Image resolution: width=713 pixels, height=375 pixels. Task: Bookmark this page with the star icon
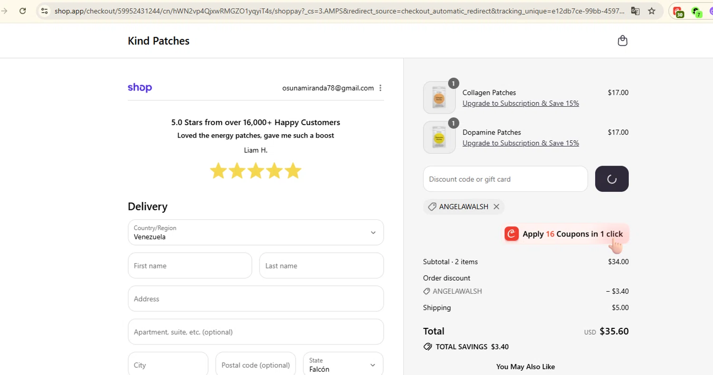tap(652, 11)
